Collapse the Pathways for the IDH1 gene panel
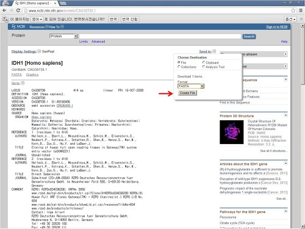Viewport: 305px width, 229px height. [285, 211]
